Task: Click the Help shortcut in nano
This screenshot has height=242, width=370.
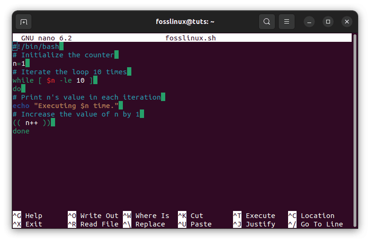Action: [x=33, y=216]
